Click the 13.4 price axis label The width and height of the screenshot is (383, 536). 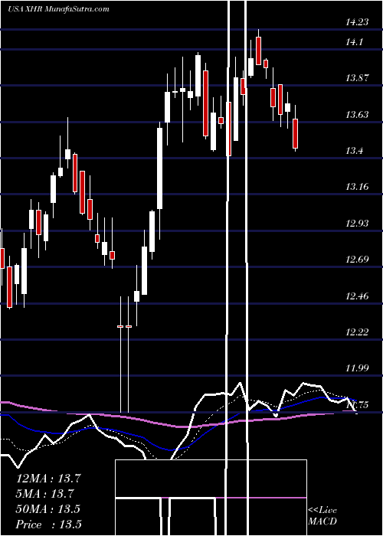pyautogui.click(x=355, y=151)
